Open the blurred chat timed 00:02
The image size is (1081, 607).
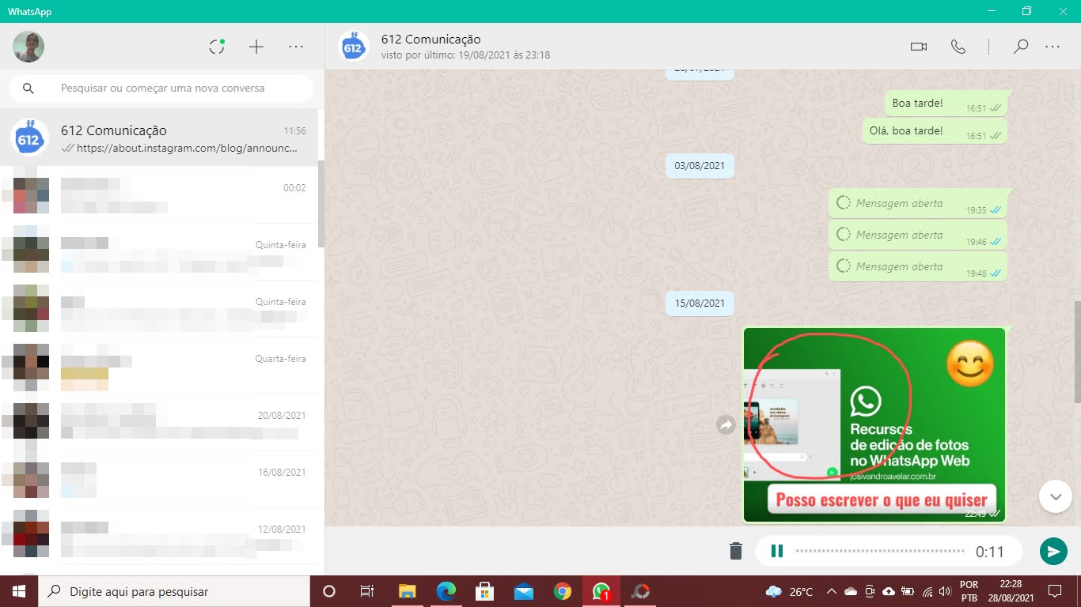point(158,194)
